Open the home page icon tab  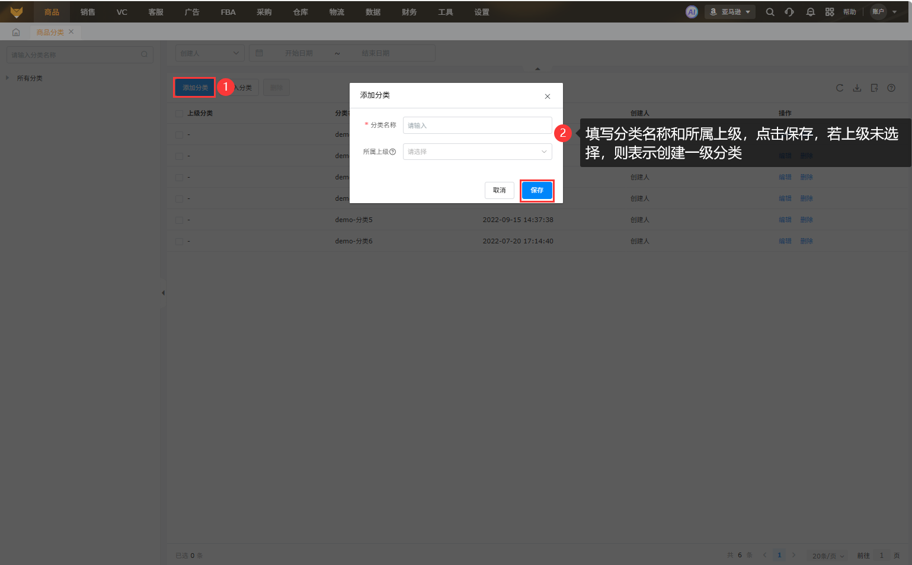click(x=16, y=33)
